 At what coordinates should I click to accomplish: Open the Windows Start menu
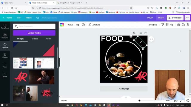click(2, 105)
